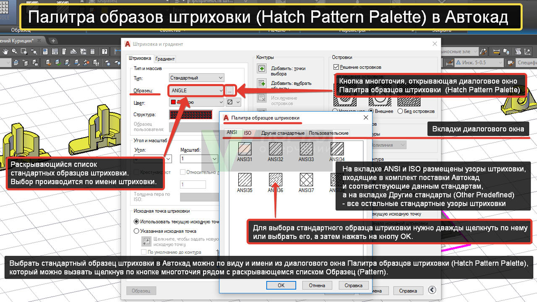Select the Внешнее island radio button

pyautogui.click(x=371, y=111)
